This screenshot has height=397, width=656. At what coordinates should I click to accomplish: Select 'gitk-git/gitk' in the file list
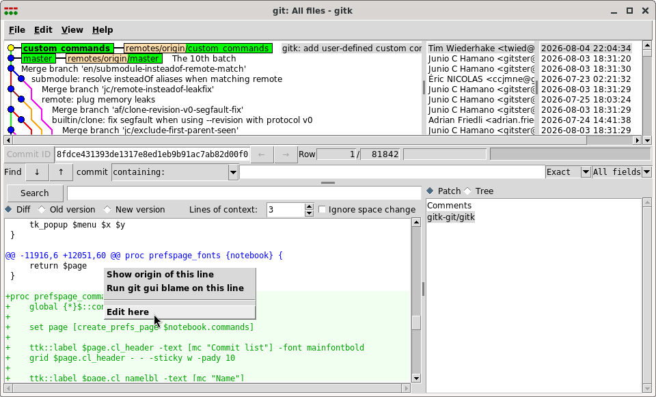[451, 217]
